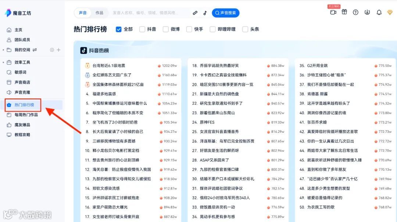This screenshot has height=222, width=397.
Task: Open the 主页 home page
Action: tap(18, 30)
